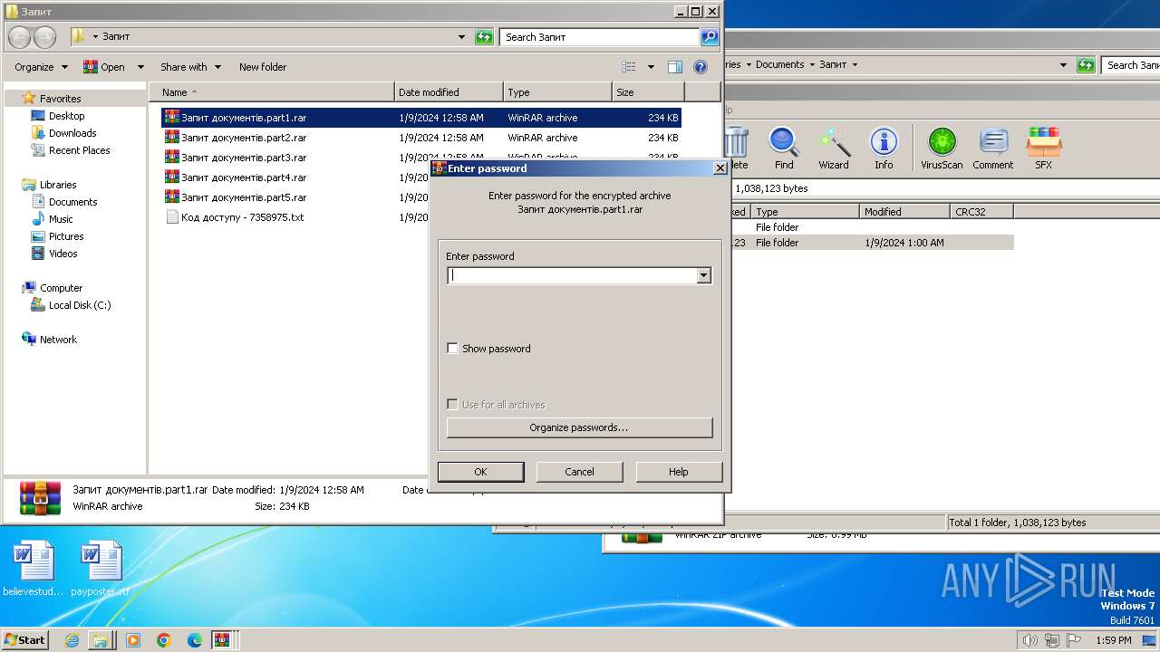Click the Forward arrow in the Запит Explorer window

44,37
